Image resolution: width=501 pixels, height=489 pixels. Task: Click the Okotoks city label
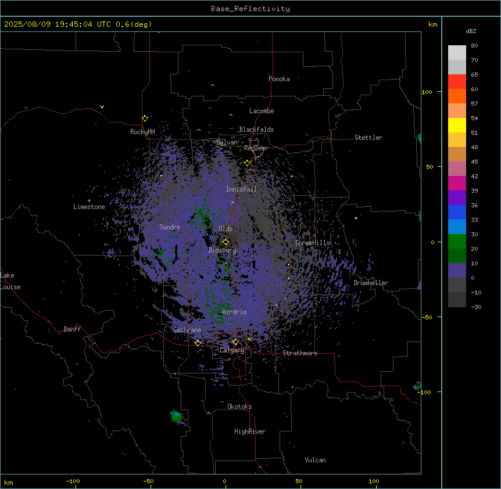point(239,407)
